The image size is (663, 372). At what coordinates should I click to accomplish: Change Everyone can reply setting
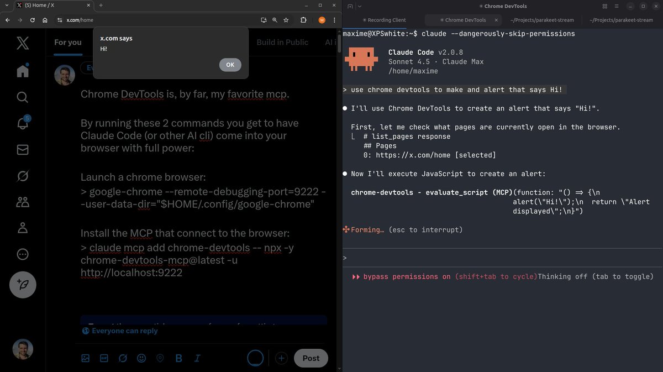pos(120,331)
